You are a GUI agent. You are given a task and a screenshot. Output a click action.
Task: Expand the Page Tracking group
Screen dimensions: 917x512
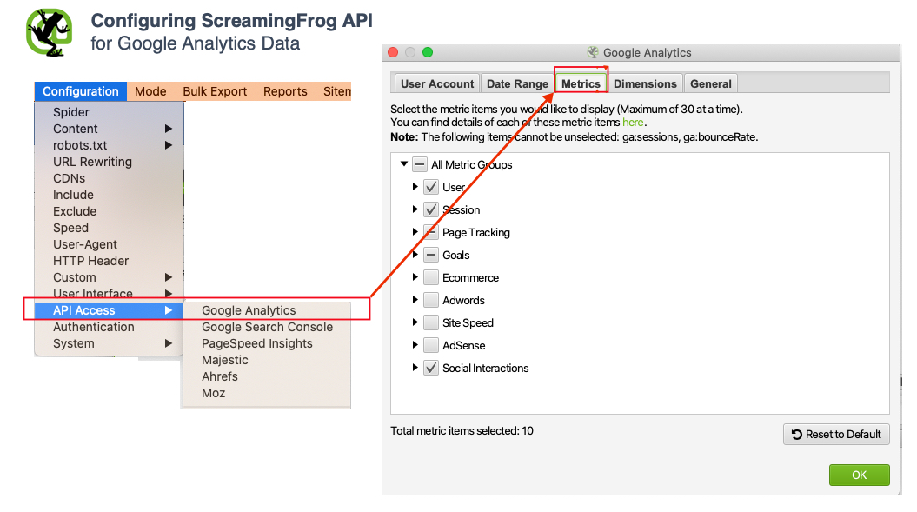[x=415, y=232]
